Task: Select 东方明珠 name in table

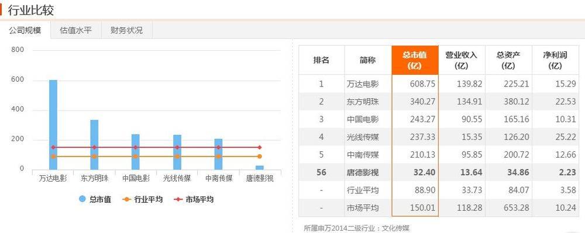Action: point(362,102)
